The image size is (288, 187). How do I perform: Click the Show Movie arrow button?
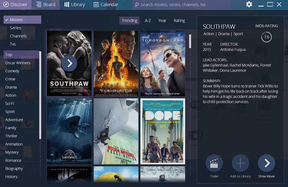pyautogui.click(x=266, y=163)
